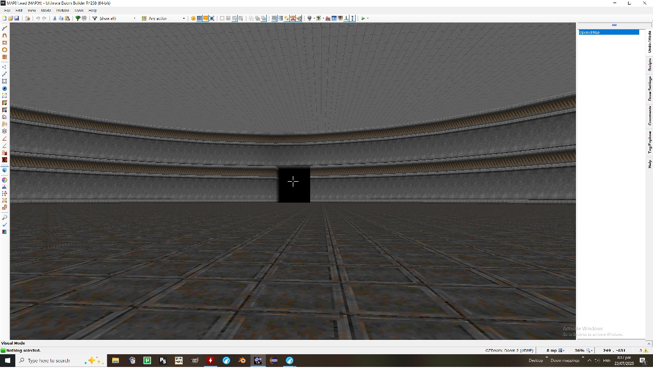Click the Cut scissors icon
Viewport: 653px width, 368px height.
tap(55, 18)
